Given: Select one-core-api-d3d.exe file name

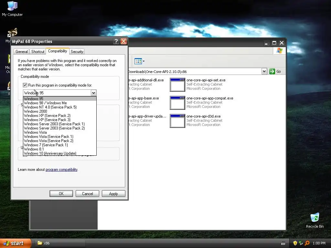Looking at the screenshot, I should tap(204, 116).
